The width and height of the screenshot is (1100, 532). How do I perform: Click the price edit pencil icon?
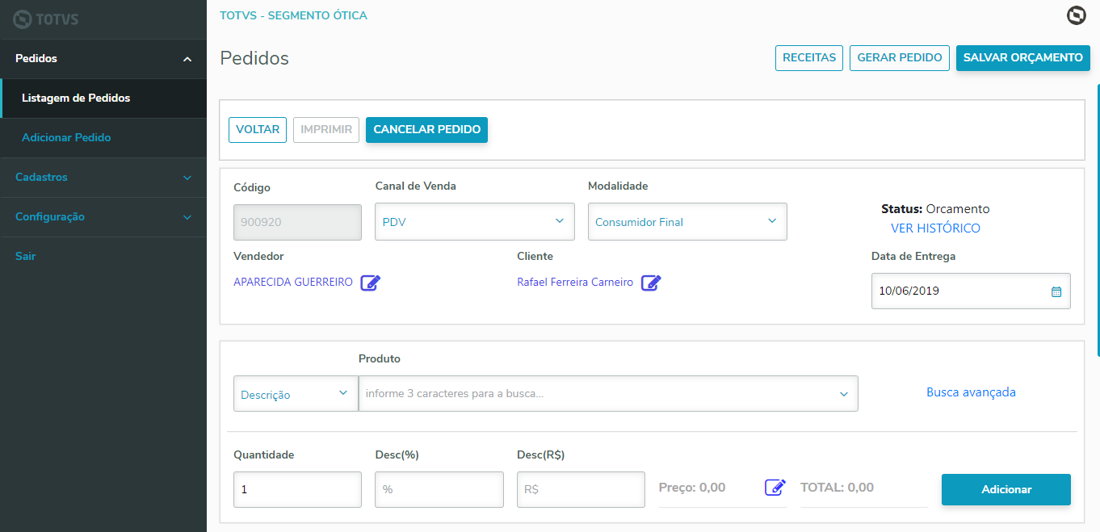775,488
